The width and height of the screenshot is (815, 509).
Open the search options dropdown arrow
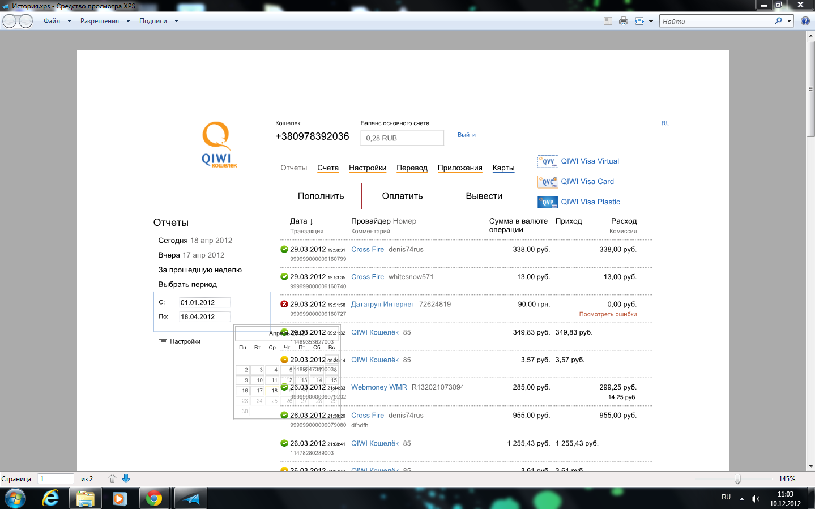tap(789, 22)
